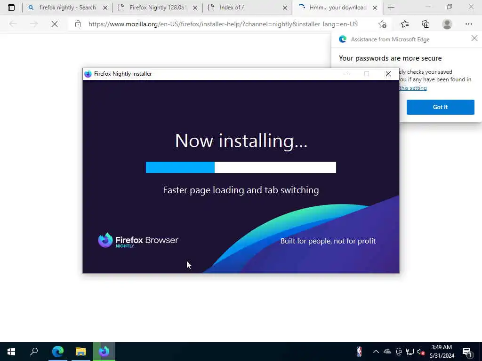Minimize the Firefox Nightly Installer window
Image resolution: width=482 pixels, height=361 pixels.
click(345, 74)
